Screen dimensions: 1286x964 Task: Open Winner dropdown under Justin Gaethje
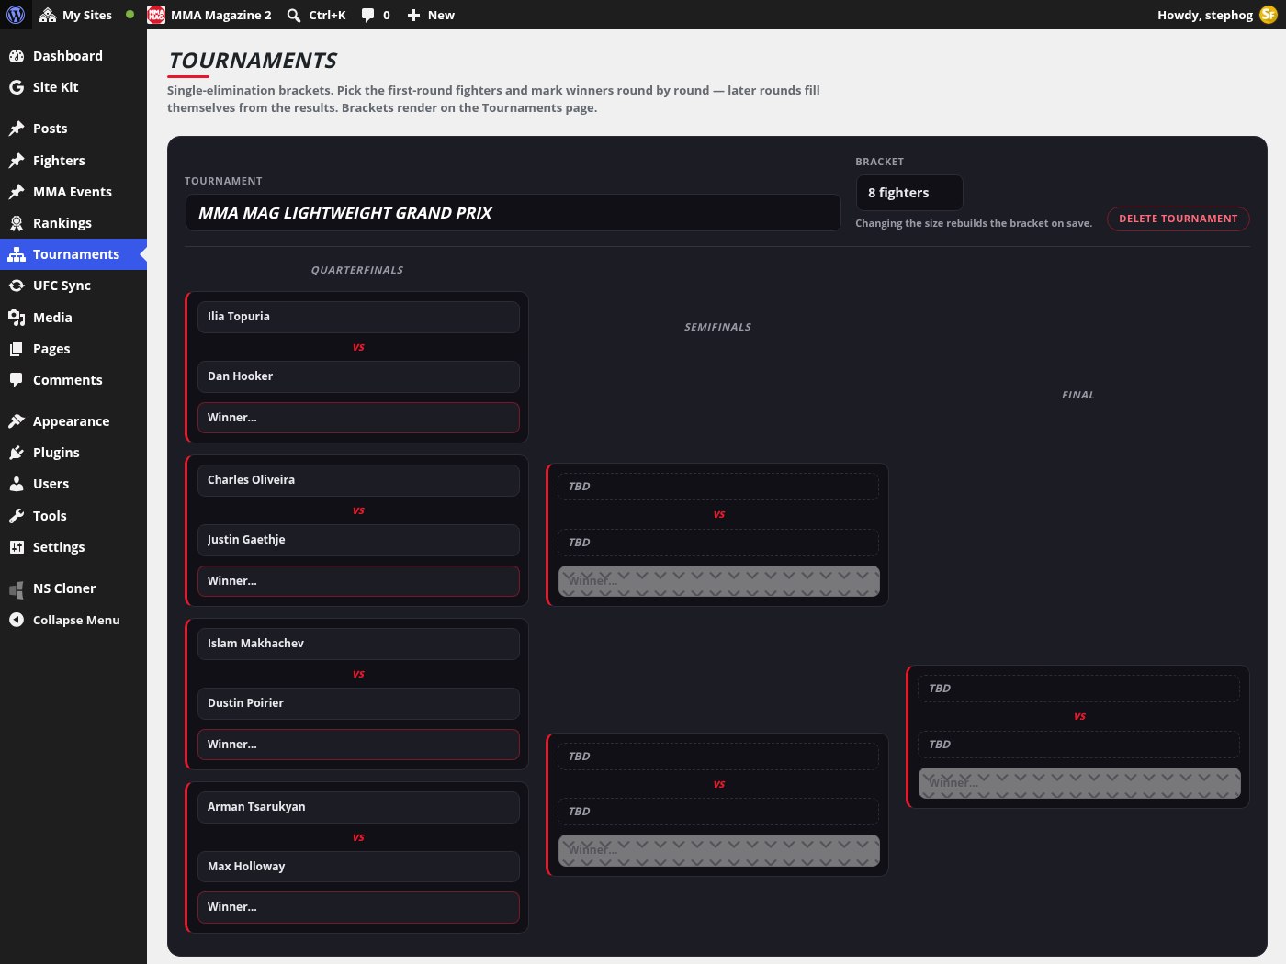click(358, 581)
